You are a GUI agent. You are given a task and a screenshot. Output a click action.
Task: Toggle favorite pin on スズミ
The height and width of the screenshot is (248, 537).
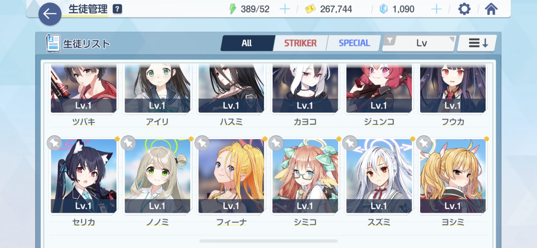pos(350,143)
